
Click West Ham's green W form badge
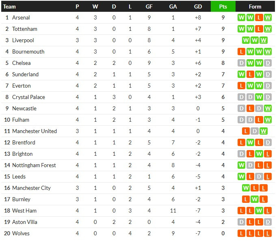click(259, 211)
